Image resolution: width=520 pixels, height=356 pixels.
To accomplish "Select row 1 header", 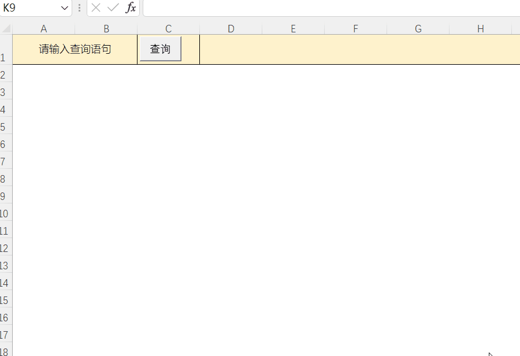I will tap(6, 50).
